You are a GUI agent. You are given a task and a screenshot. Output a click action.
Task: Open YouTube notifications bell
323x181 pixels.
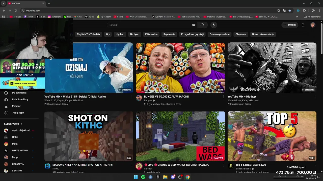[303, 25]
